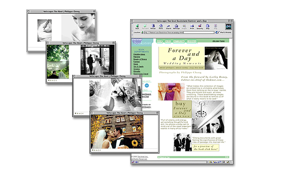Viewport: 281px width, 177px height.
Task: Click the blue GO button in sidebar
Action: pyautogui.click(x=147, y=86)
